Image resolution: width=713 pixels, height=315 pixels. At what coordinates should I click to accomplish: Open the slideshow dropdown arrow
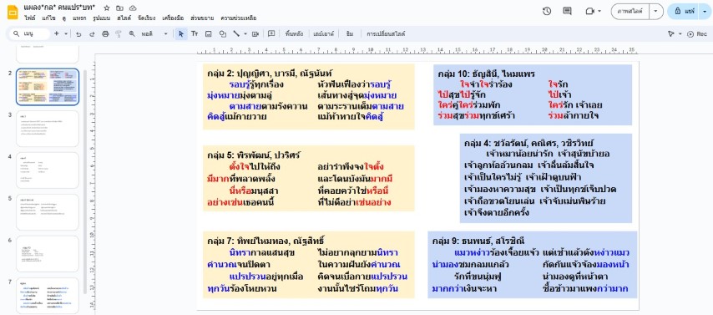pos(655,11)
